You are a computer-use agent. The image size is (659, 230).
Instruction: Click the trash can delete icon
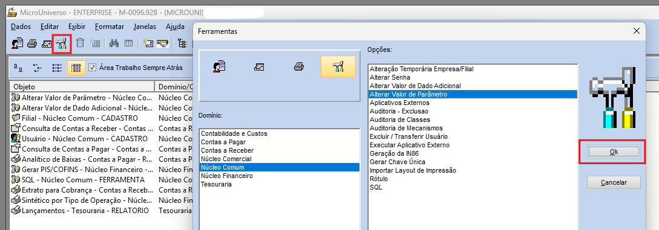click(x=80, y=43)
